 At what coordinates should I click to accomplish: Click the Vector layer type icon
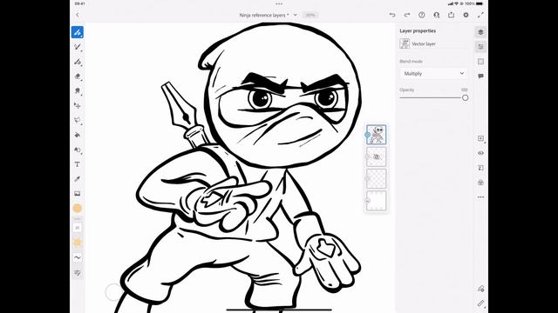tap(405, 43)
